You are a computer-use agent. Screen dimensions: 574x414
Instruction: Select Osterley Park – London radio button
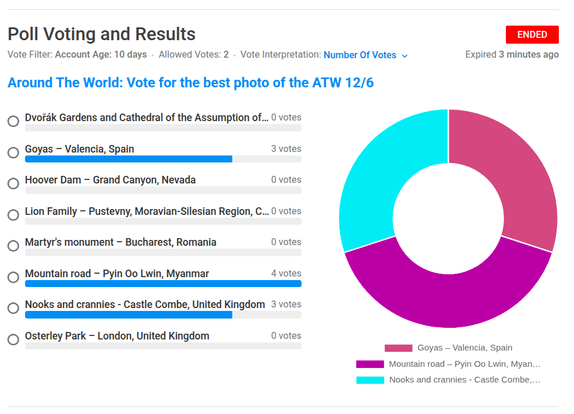pyautogui.click(x=13, y=339)
